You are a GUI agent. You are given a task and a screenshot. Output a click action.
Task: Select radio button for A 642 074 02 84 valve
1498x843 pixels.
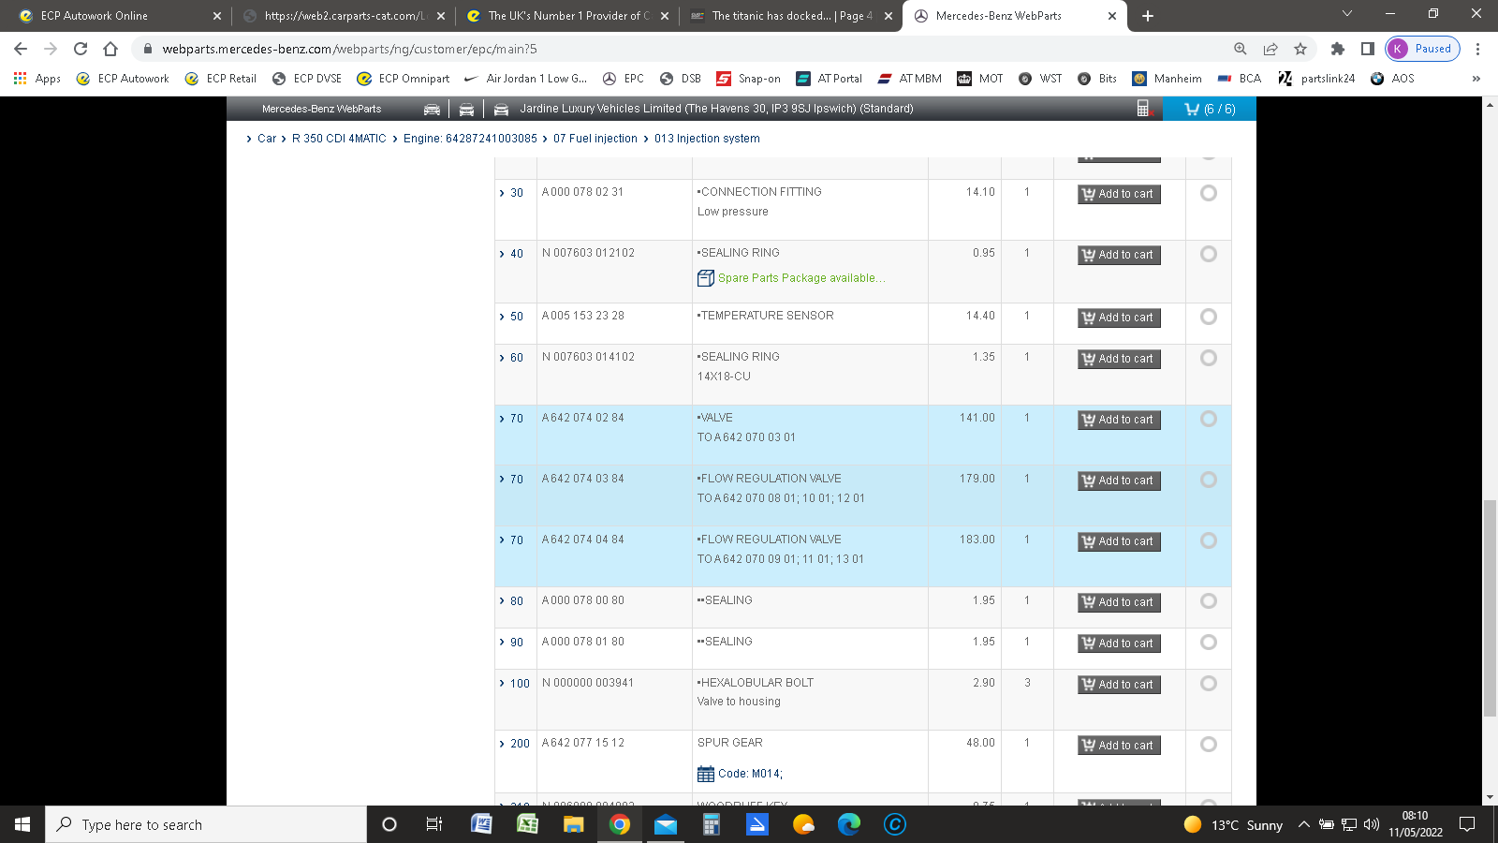[1209, 419]
